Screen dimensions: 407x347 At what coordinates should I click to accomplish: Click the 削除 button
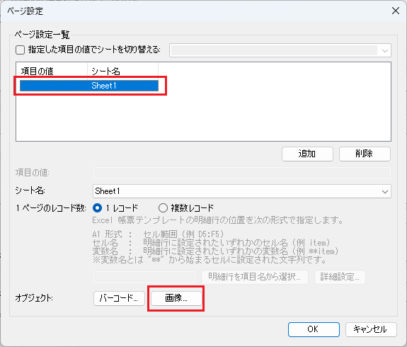pos(365,154)
